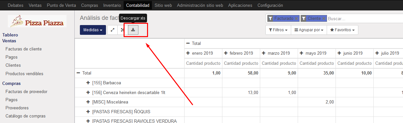Click the Descargar xls download icon
403x123 pixels.
[133, 30]
